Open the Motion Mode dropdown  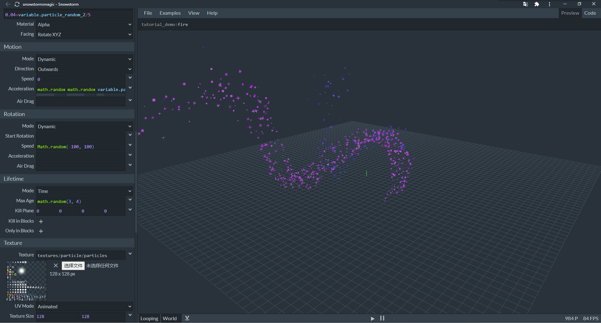click(85, 59)
